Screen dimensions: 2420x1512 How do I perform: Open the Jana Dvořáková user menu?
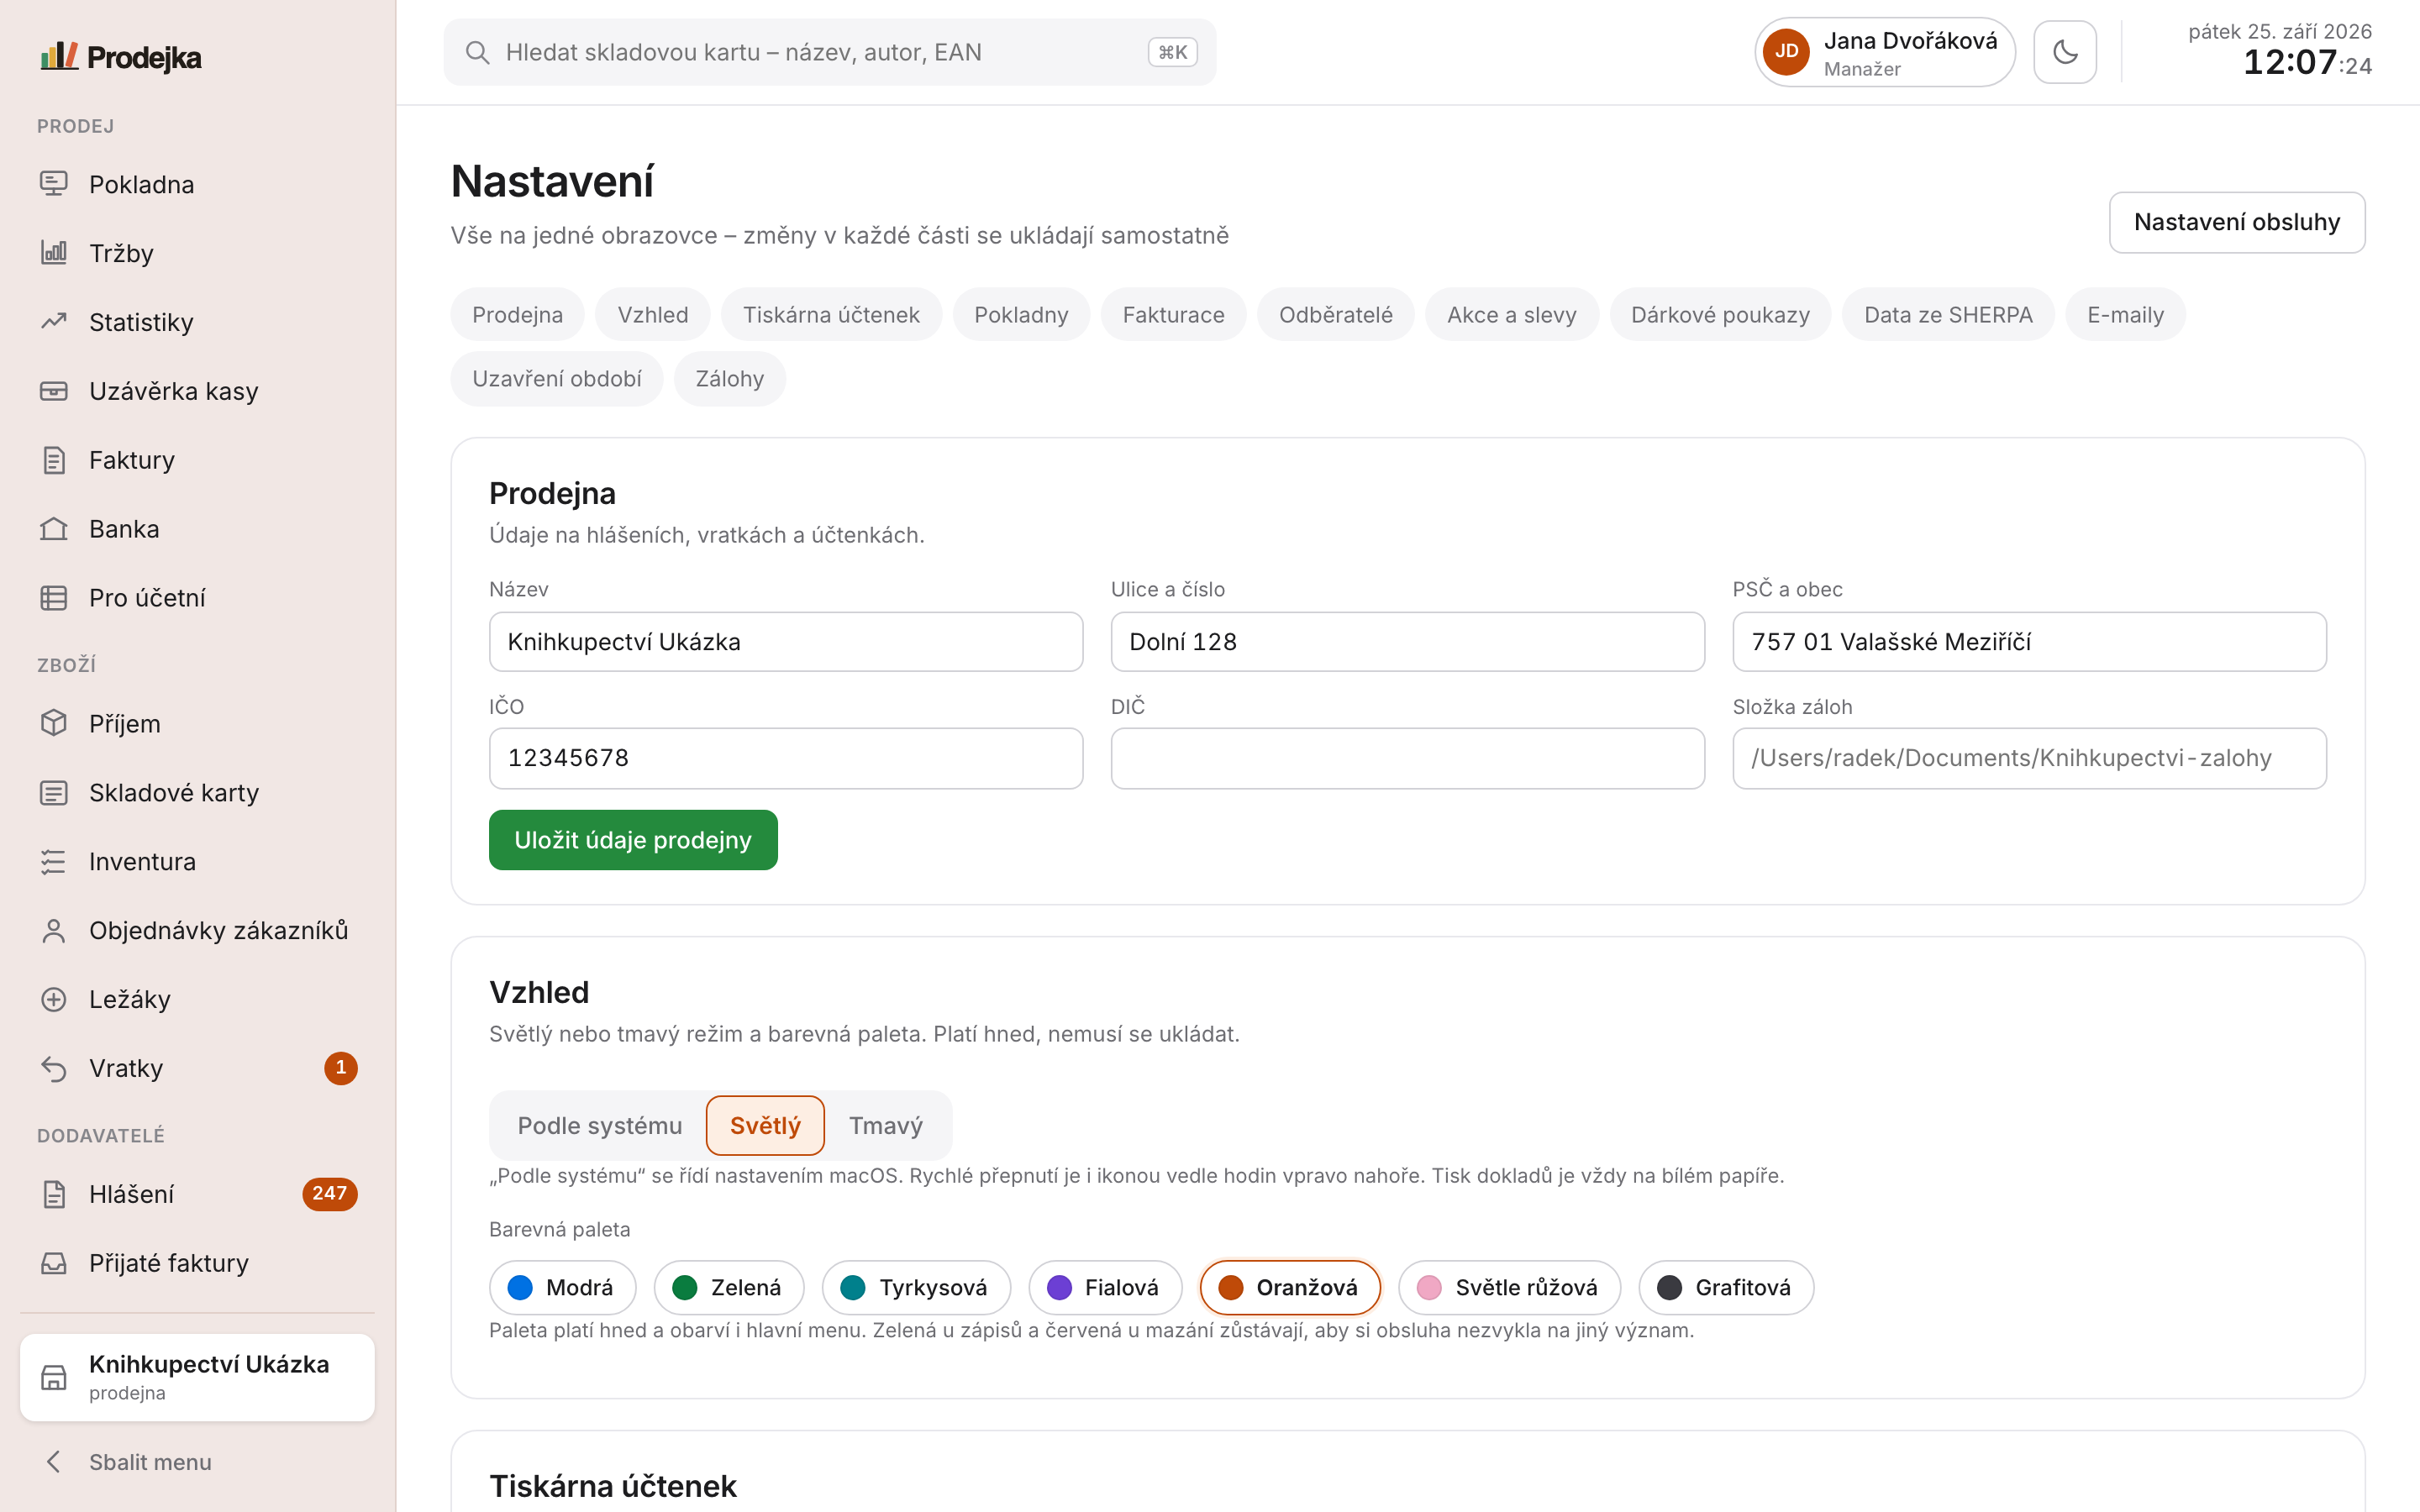[1884, 52]
